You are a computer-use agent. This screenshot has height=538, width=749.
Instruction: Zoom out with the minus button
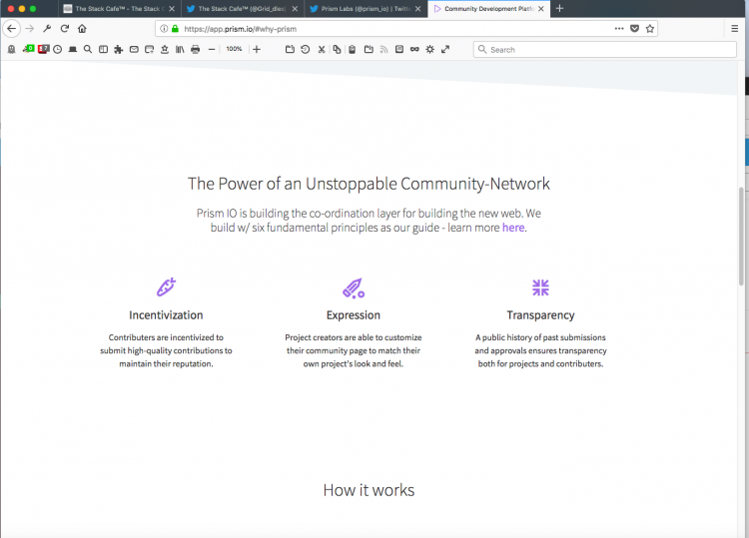[x=212, y=49]
